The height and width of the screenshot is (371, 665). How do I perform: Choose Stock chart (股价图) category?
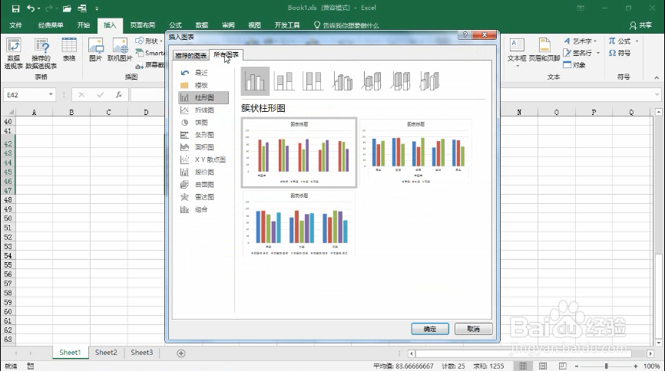tap(203, 172)
